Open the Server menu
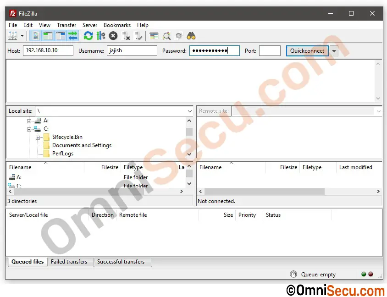The image size is (387, 297). 90,25
